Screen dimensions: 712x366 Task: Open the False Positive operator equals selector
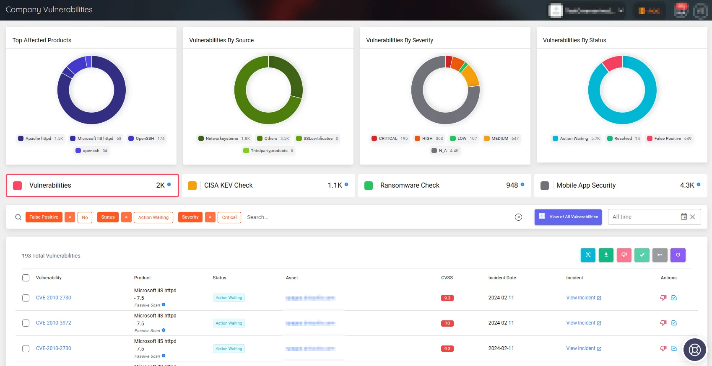[70, 217]
